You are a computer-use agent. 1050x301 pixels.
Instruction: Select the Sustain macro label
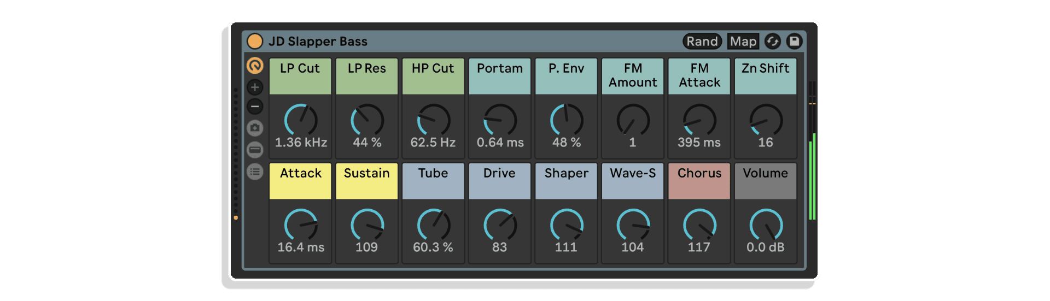coord(367,181)
